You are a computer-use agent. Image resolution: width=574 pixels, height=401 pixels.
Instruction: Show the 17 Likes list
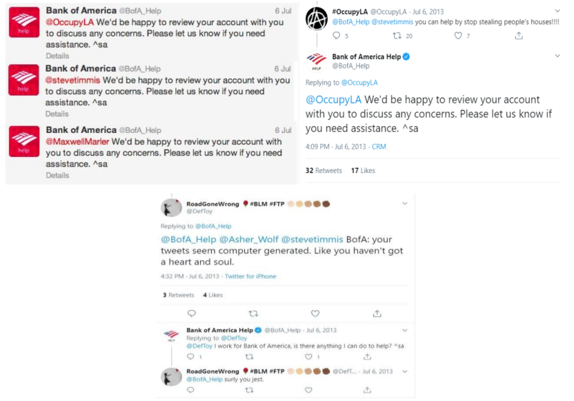pyautogui.click(x=363, y=170)
